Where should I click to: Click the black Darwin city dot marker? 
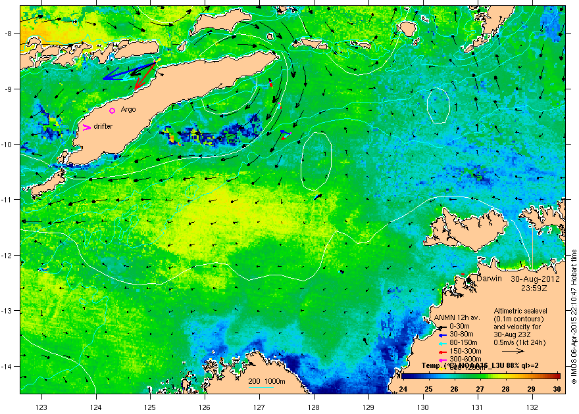[x=468, y=280]
